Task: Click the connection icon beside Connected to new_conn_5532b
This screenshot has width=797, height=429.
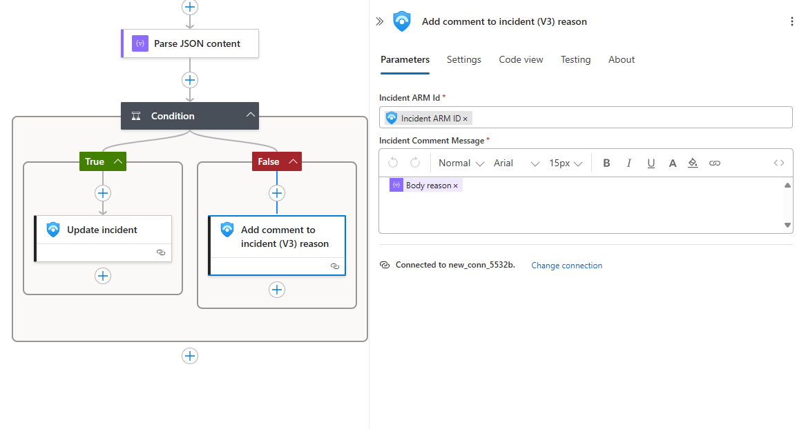Action: click(x=385, y=265)
